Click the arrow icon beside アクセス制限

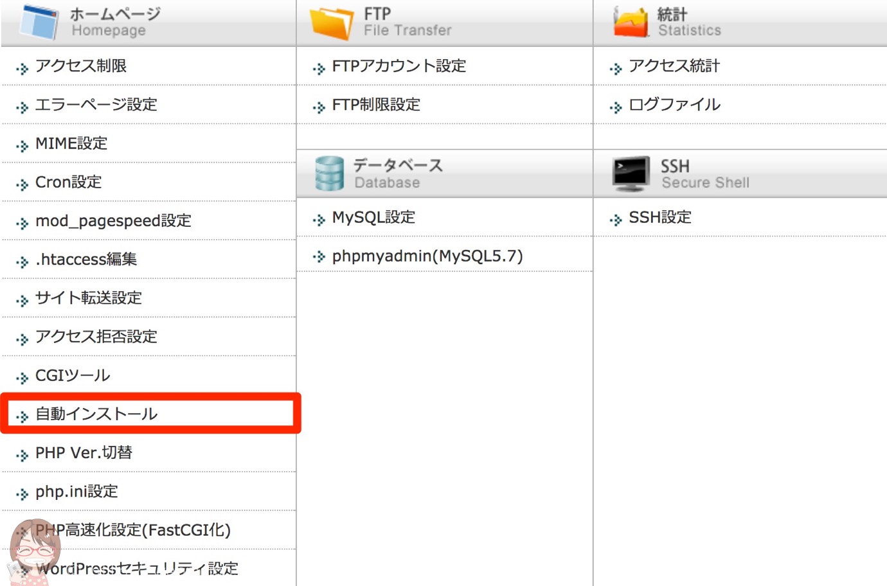coord(22,68)
